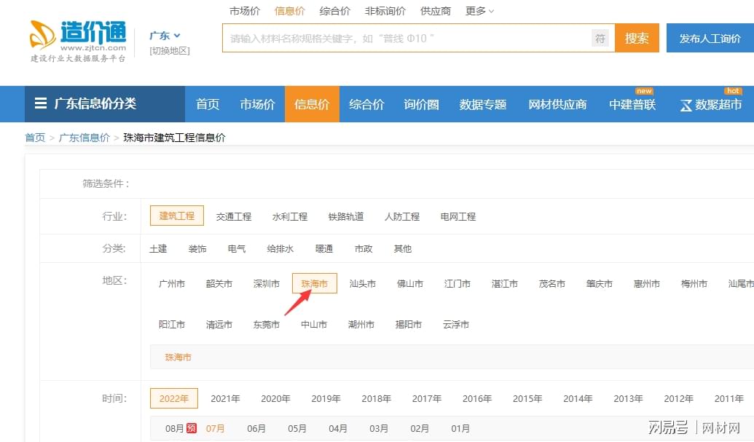Select 中山市 region
This screenshot has width=754, height=442.
[x=313, y=325]
